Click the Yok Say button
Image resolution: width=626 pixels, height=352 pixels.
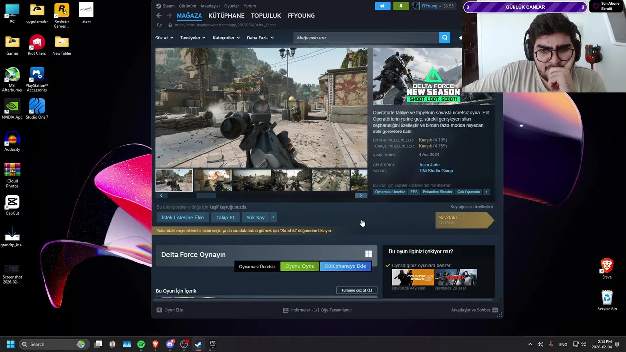click(x=255, y=217)
